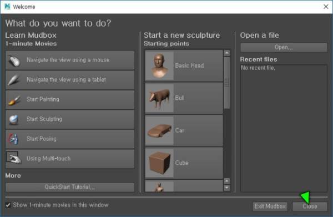Screen dimensions: 333x217
Task: Click the 'No recent file.' text
Action: click(258, 68)
